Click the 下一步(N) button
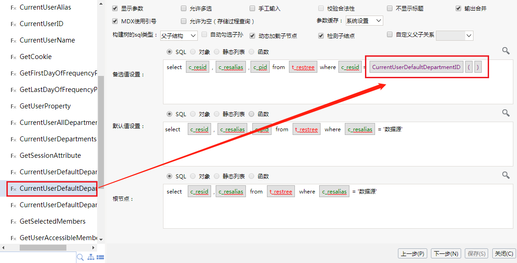 (x=446, y=253)
